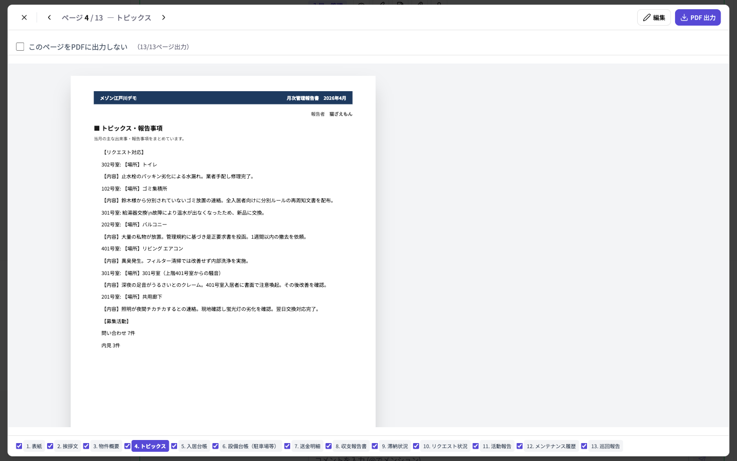
Task: Select the 4. トピックス page tab
Action: (150, 446)
